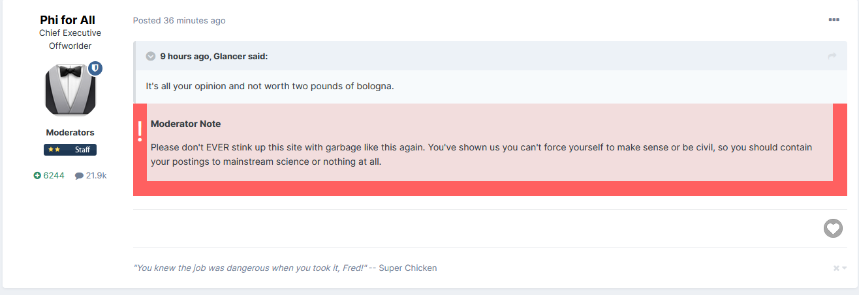Viewport: 859px width, 295px height.
Task: Click the green reputation plus icon
Action: pos(37,175)
